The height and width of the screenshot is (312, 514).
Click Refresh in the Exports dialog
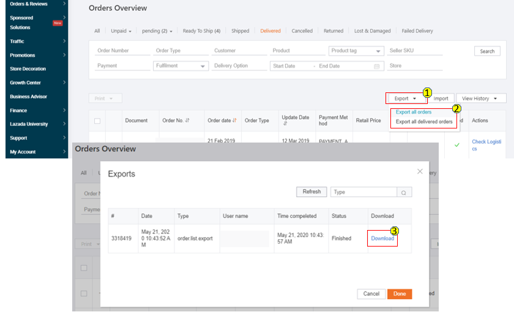[311, 191]
